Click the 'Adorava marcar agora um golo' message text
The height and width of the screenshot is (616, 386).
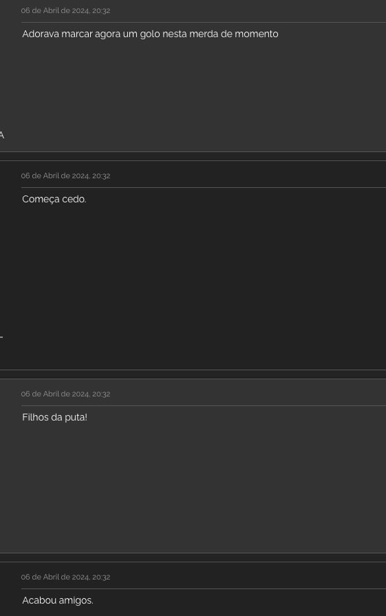click(x=150, y=34)
